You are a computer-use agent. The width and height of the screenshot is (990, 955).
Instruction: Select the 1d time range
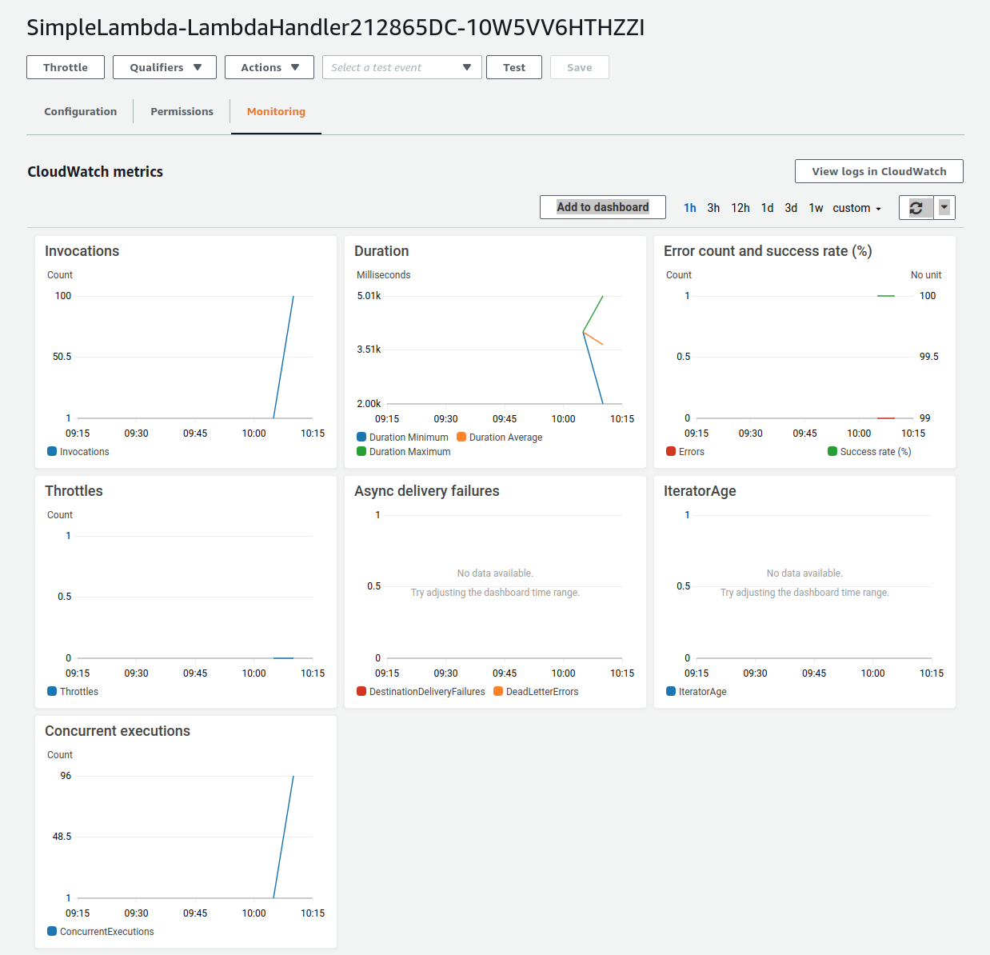767,207
